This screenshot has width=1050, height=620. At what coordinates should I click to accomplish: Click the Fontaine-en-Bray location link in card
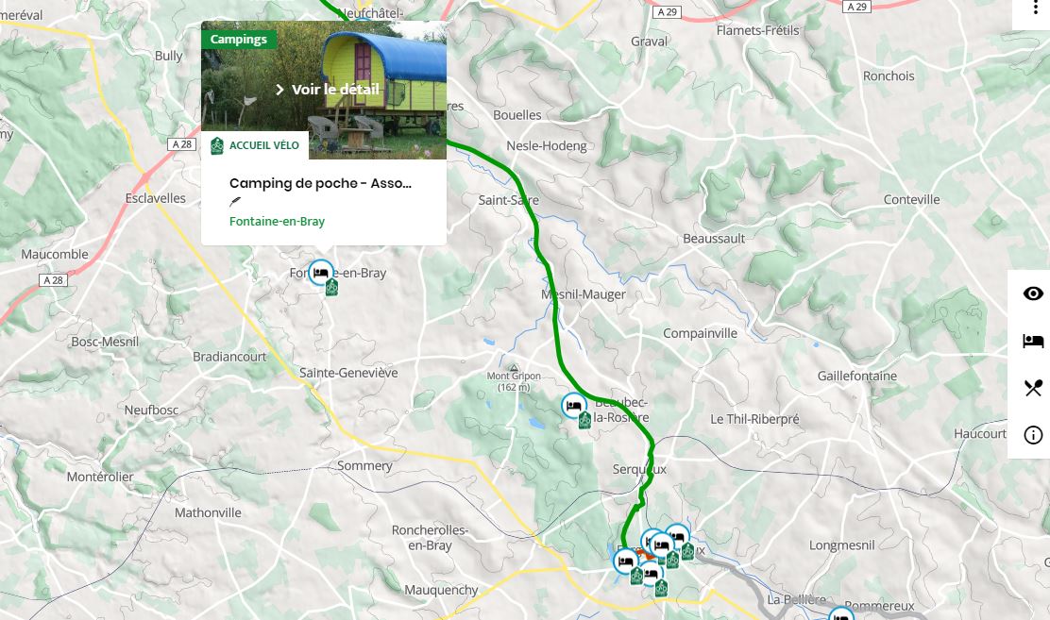pos(277,221)
